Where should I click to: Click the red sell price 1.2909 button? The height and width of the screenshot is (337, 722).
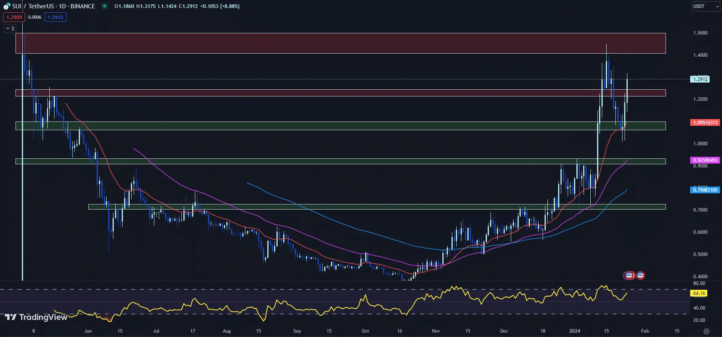[x=14, y=17]
